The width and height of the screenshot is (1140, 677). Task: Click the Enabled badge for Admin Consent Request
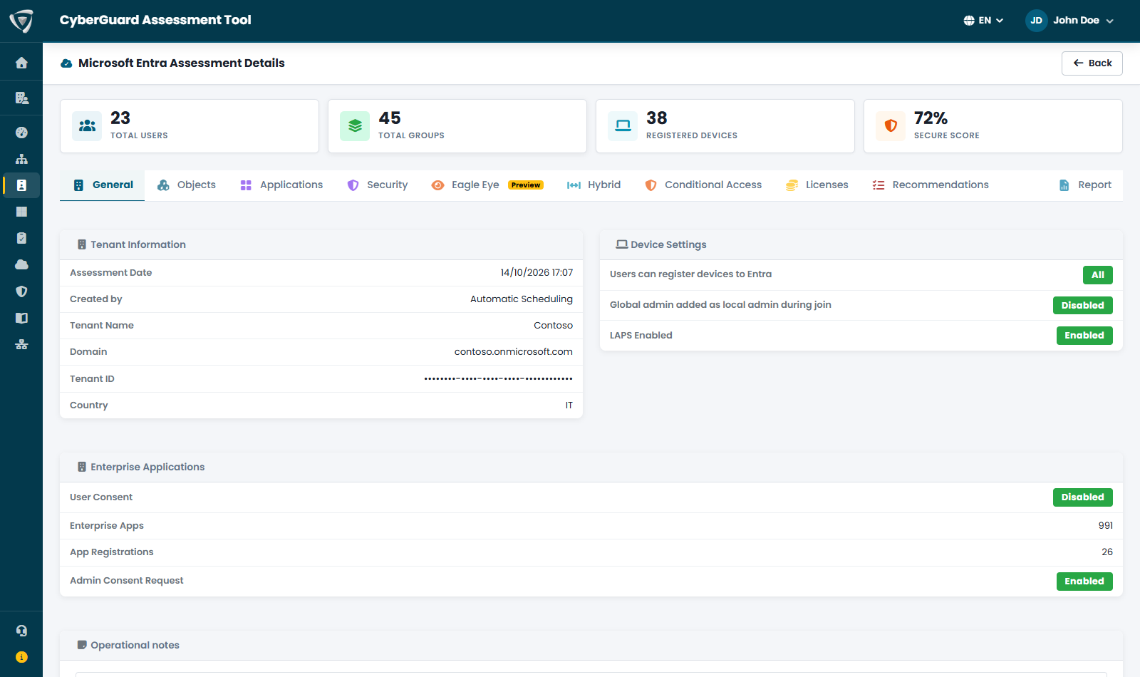[x=1084, y=582]
